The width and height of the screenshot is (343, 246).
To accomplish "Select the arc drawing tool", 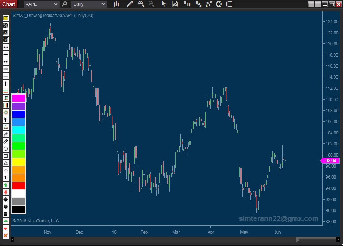I will coord(5,170).
